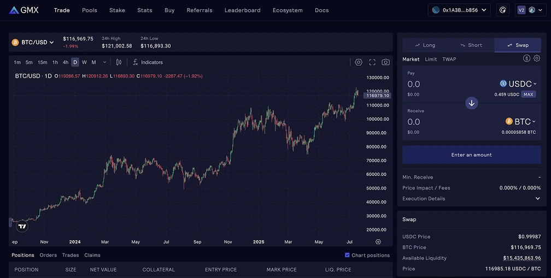Screen dimensions: 551x278
Task: Click the Swap tab arrows icon
Action: (x=510, y=45)
